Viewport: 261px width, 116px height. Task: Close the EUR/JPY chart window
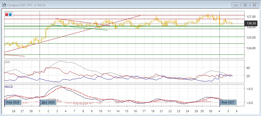(x=254, y=5)
